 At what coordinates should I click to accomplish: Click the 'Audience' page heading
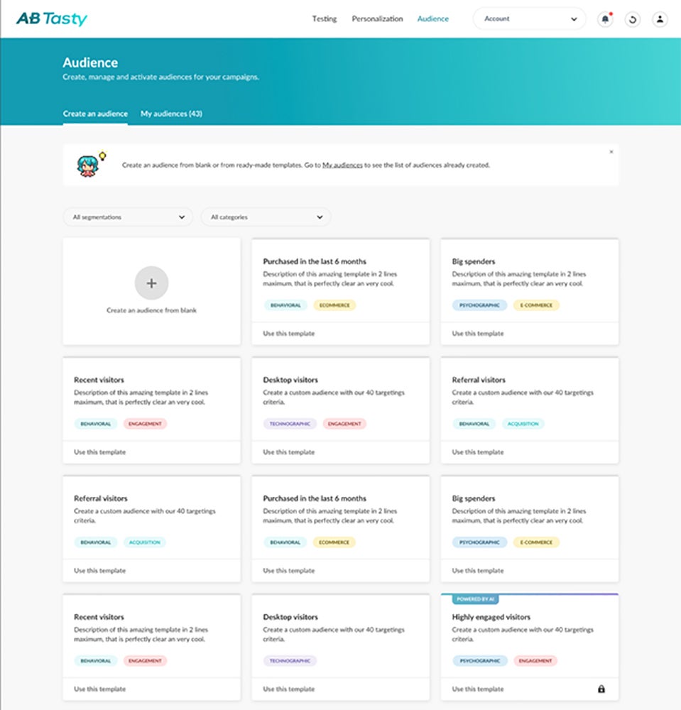point(90,62)
